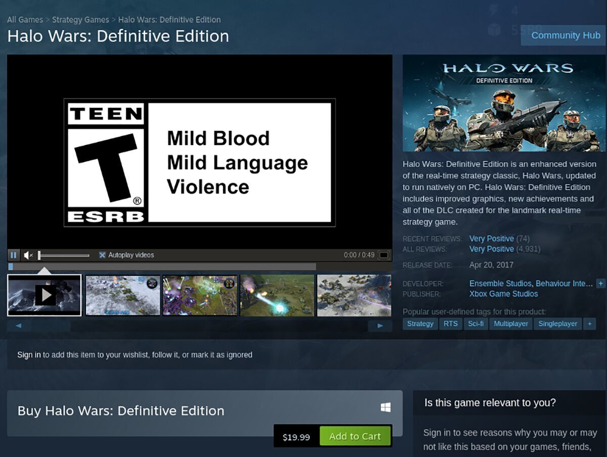Pause the trailer video
This screenshot has height=457, width=607.
(x=14, y=255)
